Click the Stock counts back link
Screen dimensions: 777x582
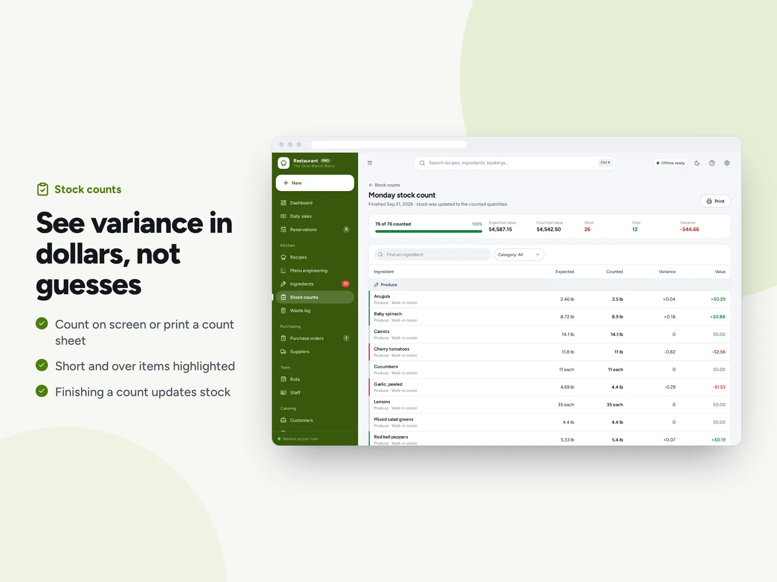click(384, 185)
